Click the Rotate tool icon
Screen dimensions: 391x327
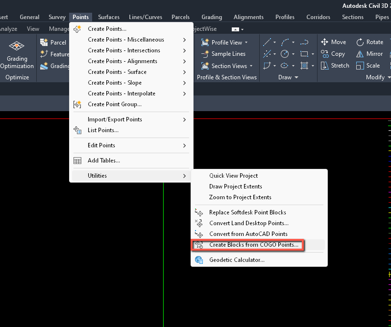point(360,42)
